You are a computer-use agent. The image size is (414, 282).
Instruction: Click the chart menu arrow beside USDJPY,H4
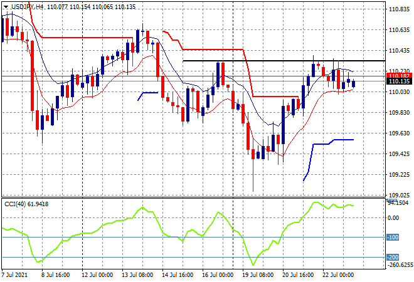(x=6, y=7)
